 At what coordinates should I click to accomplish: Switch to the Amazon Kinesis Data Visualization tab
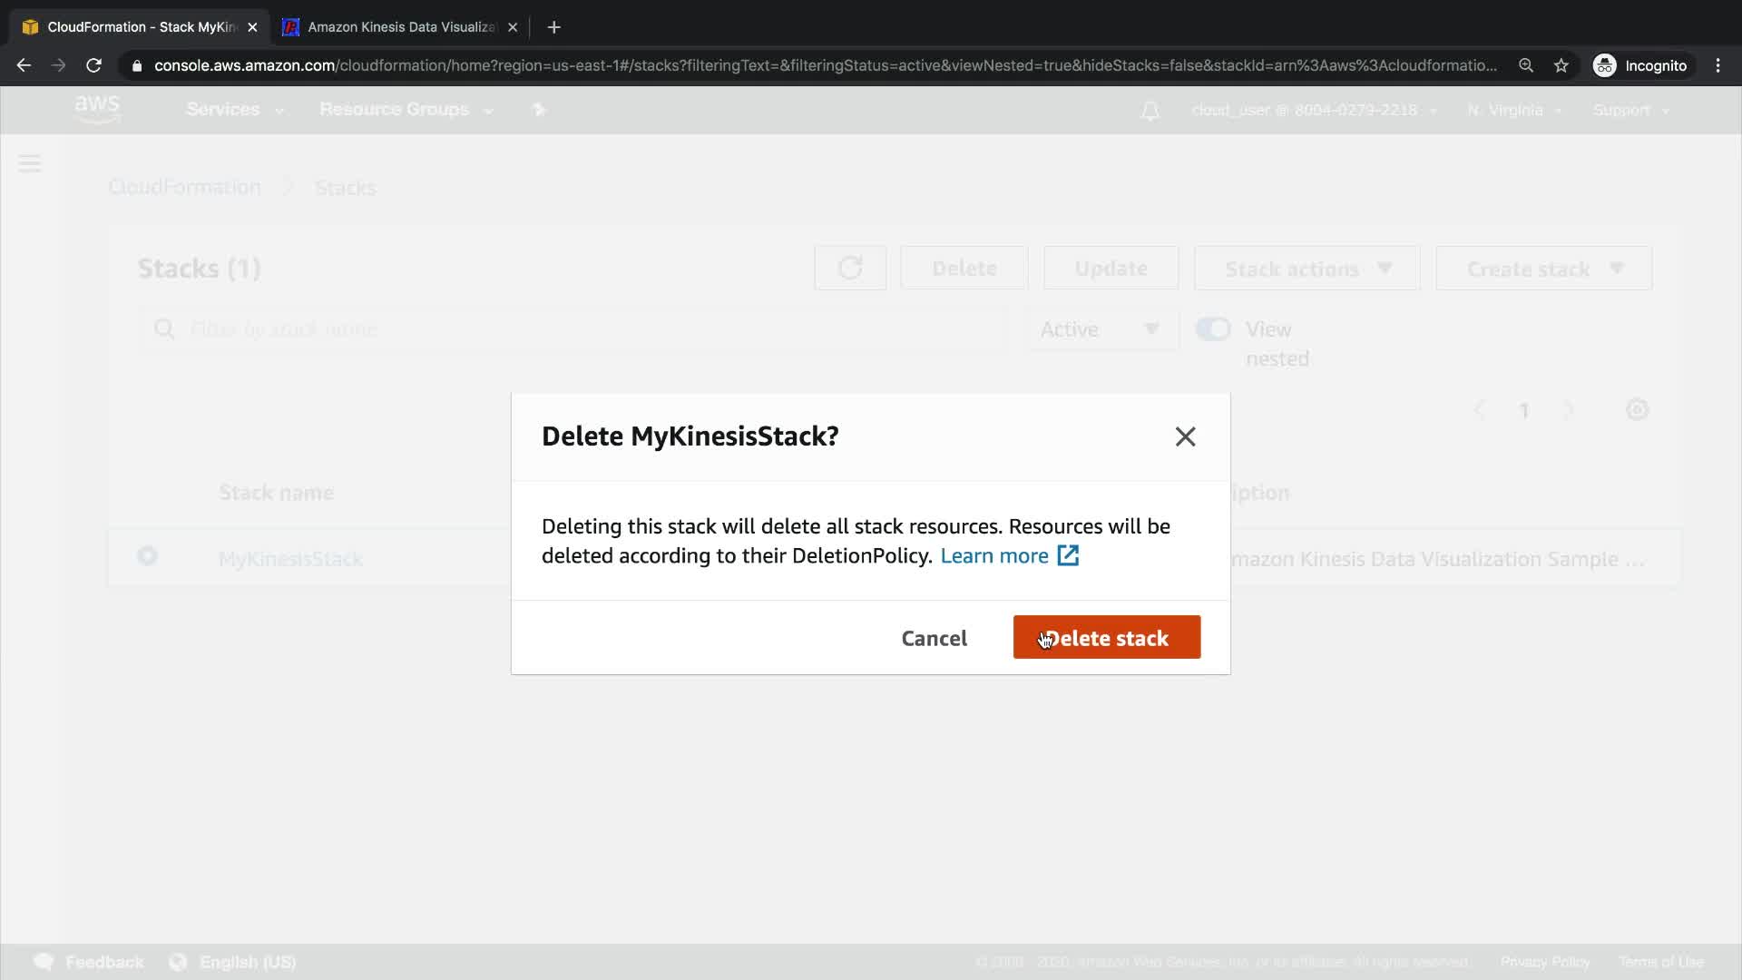click(x=399, y=27)
